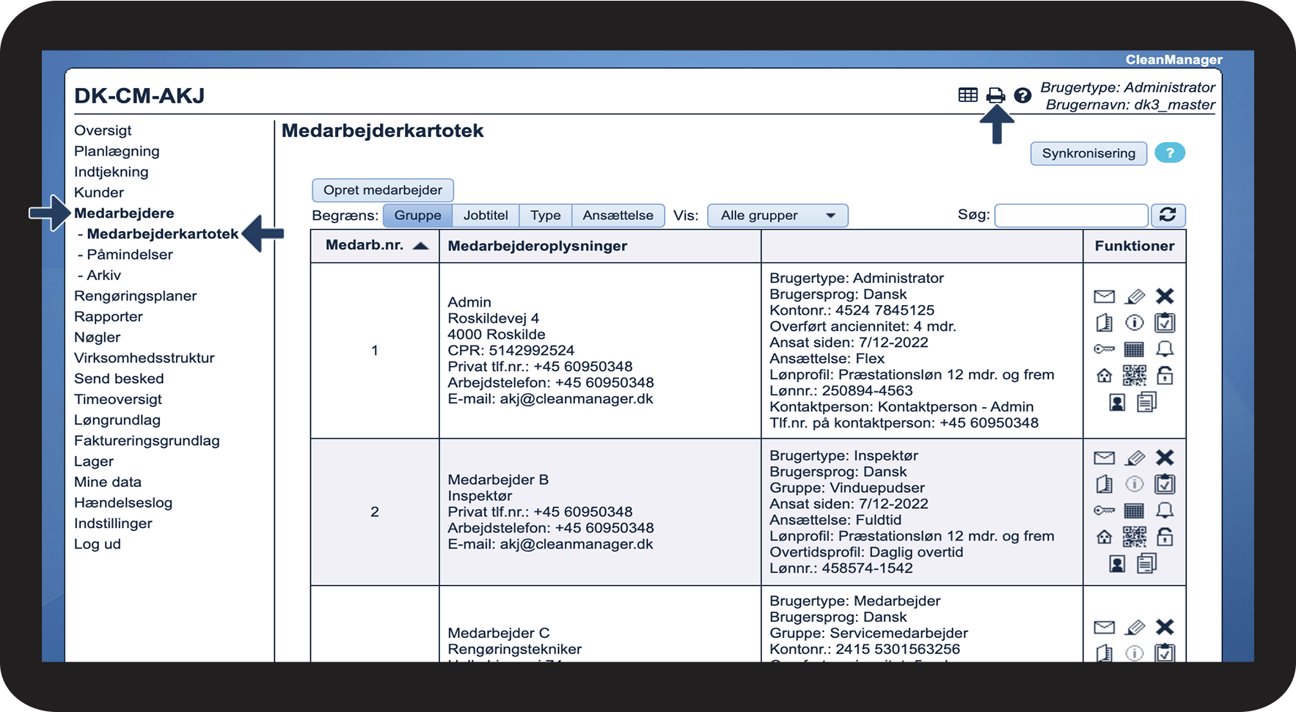Edit Medarbejder B with the pencil icon
Image resolution: width=1296 pixels, height=712 pixels.
(1135, 458)
